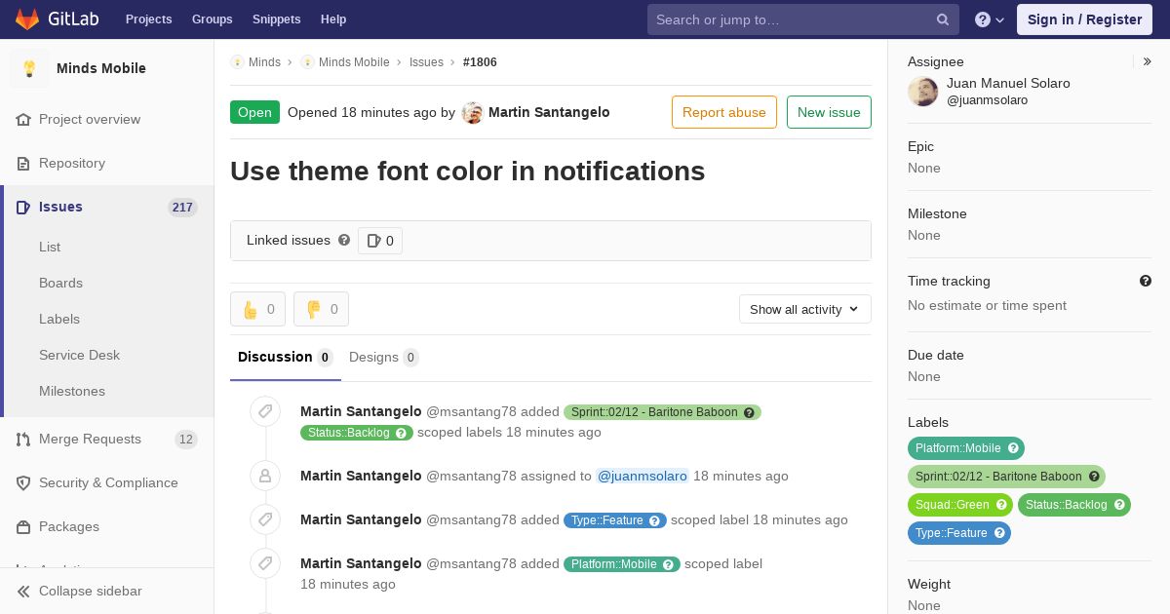Open the Labels page in sidebar
1170x614 pixels.
59,319
